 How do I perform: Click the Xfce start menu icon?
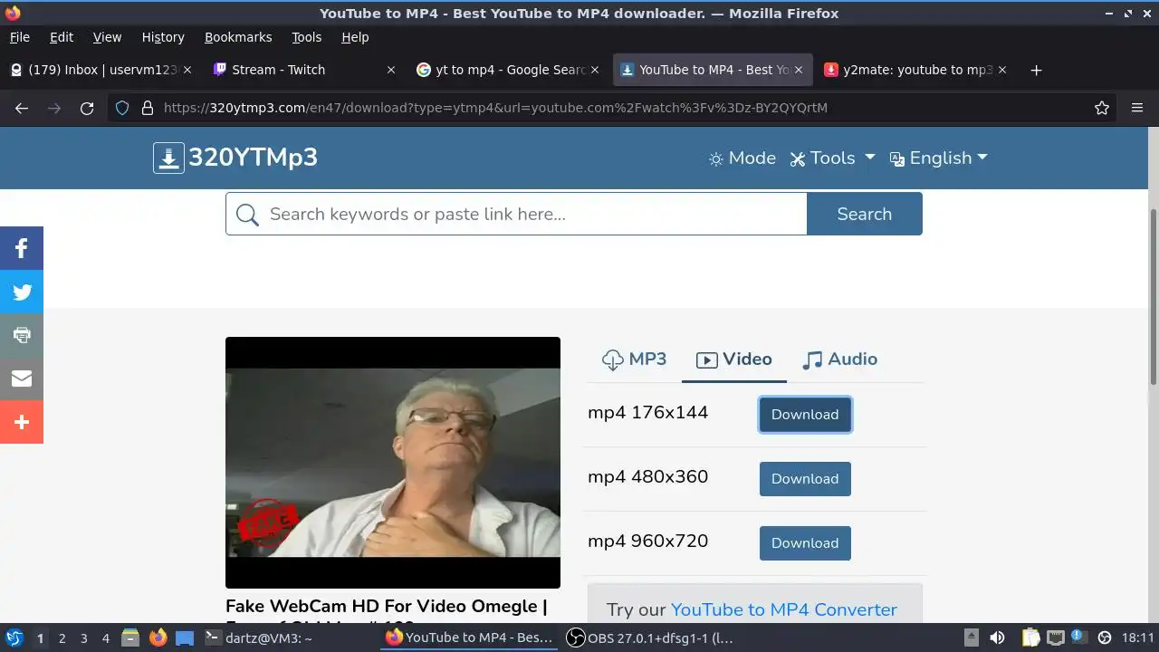coord(14,638)
